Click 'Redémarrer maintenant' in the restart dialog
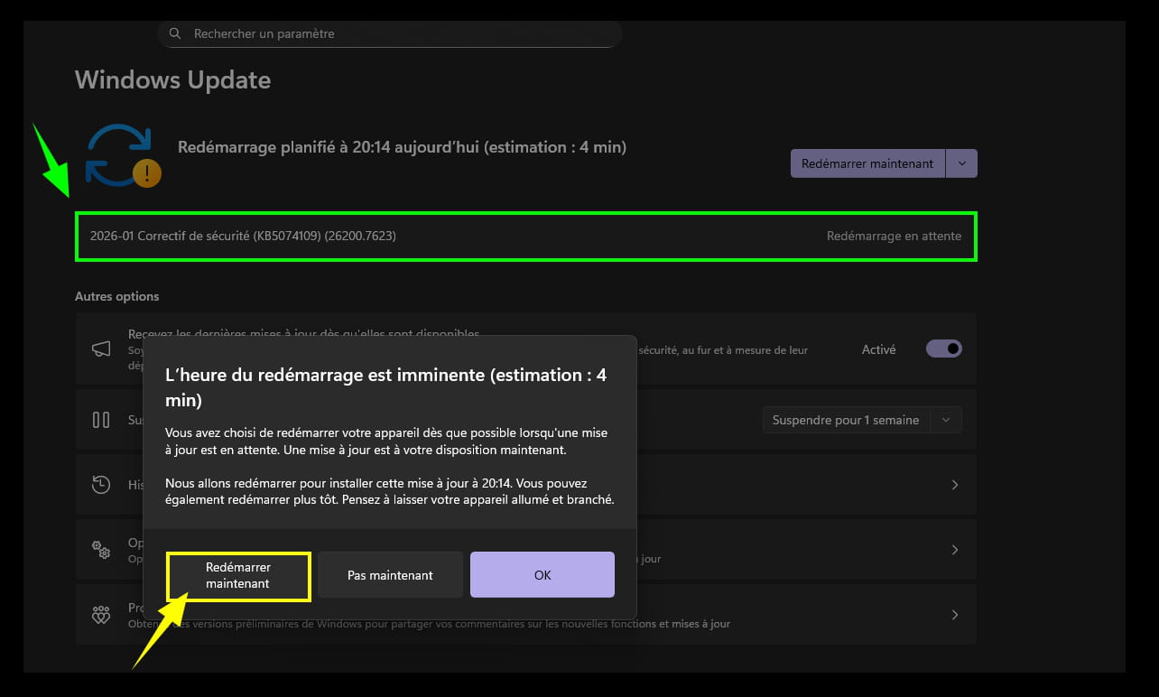The image size is (1159, 697). click(238, 575)
